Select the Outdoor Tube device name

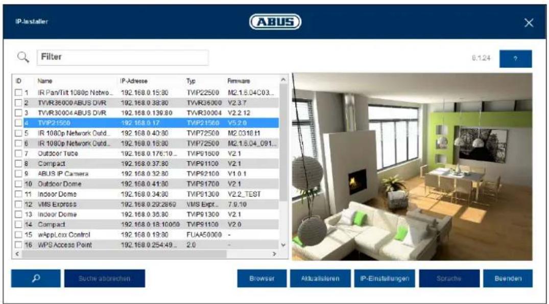(58, 153)
